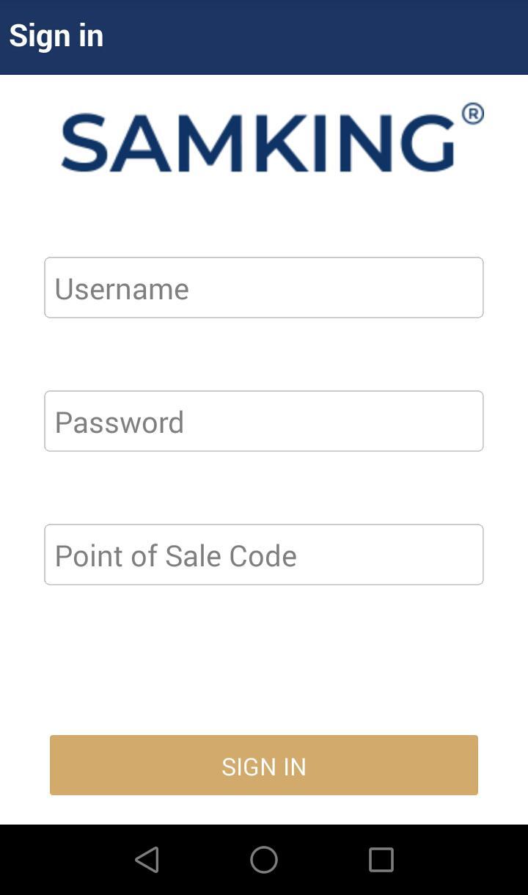528x895 pixels.
Task: Tap the Android back navigation icon
Action: pos(147,860)
